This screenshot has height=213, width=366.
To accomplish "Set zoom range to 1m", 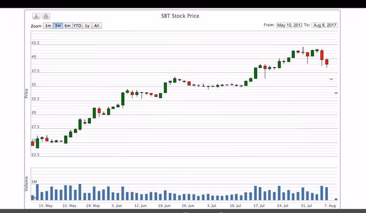I will point(48,26).
